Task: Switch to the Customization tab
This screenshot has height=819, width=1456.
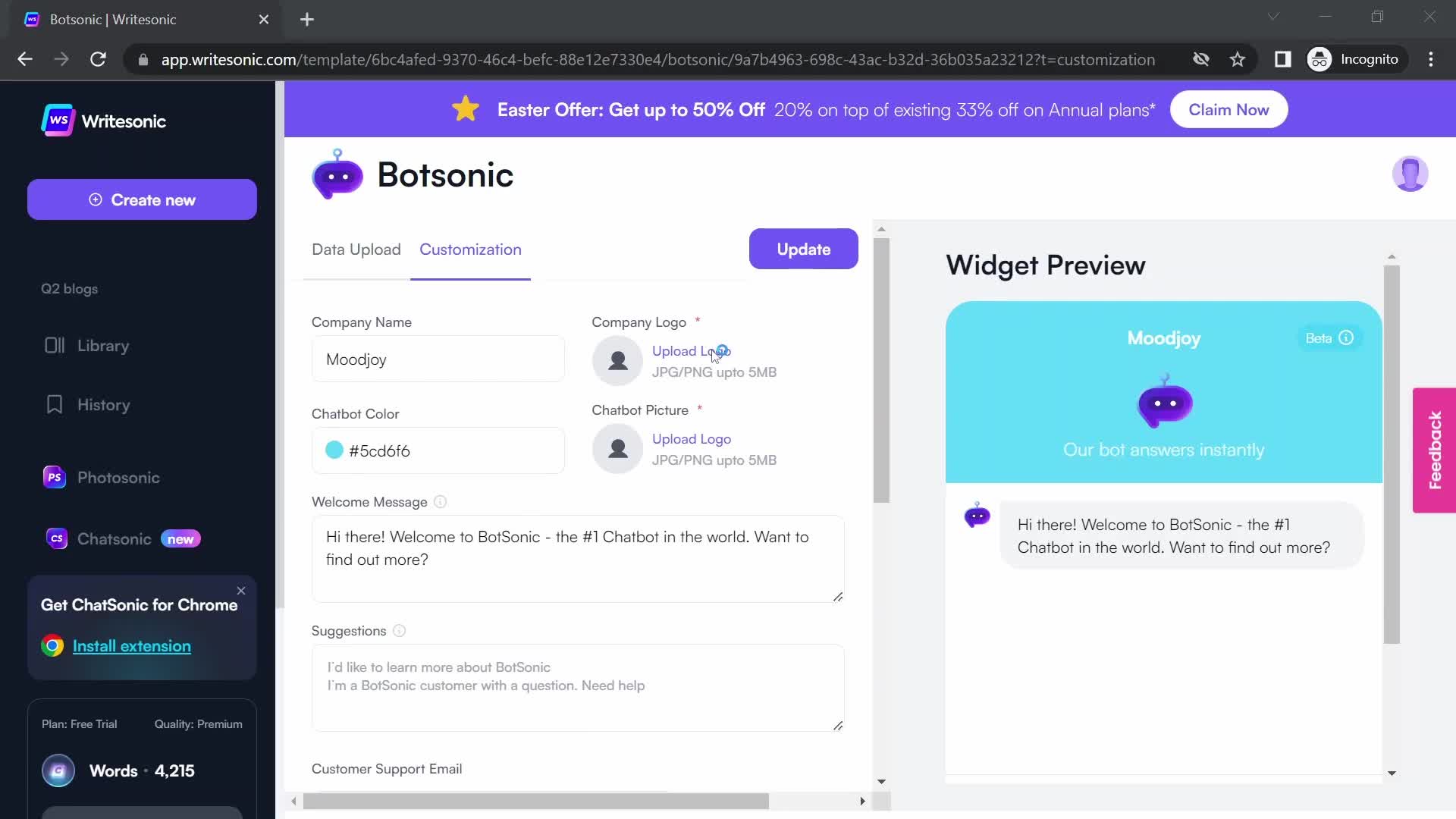Action: tap(470, 249)
